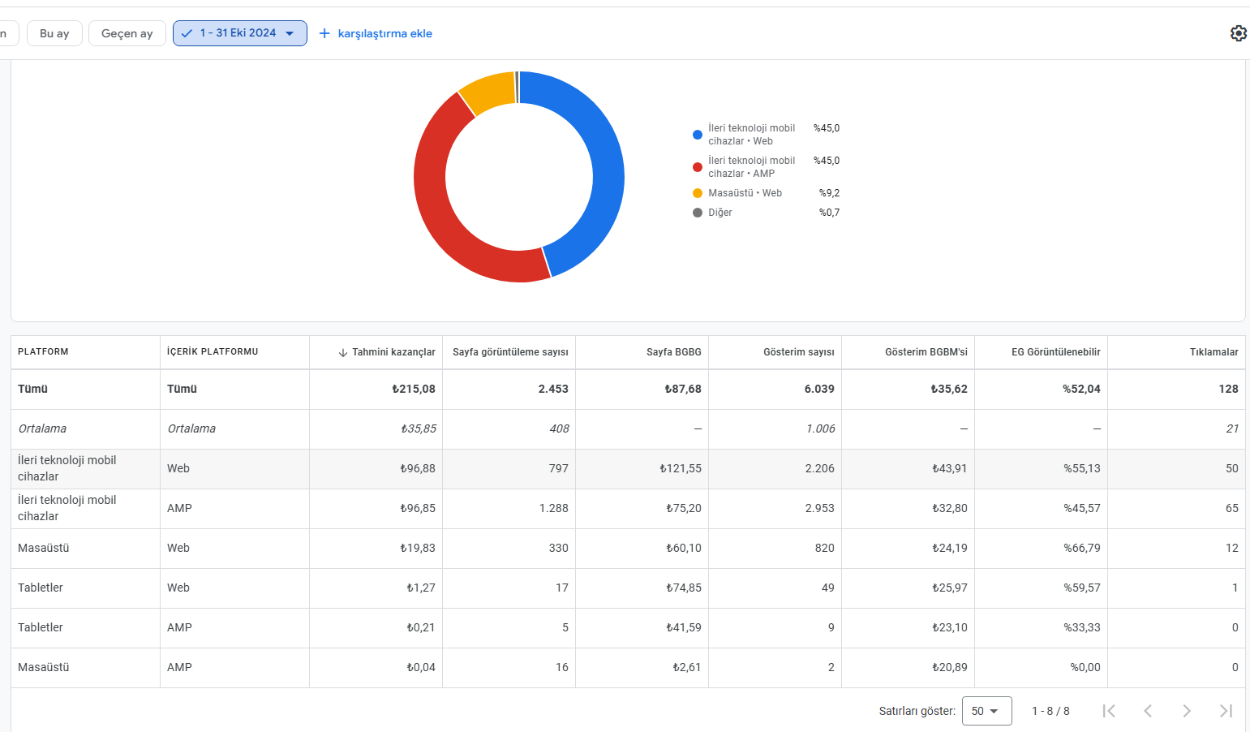Viewport: 1250px width, 732px height.
Task: Click total clicks value 128
Action: (1228, 389)
